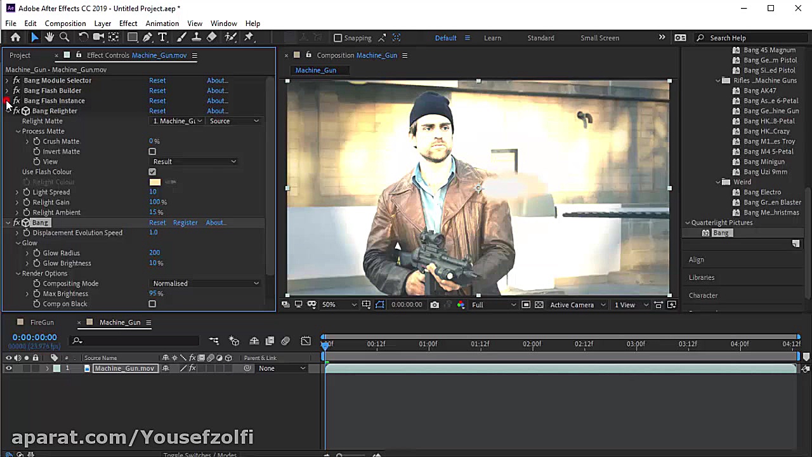Pick the Pen tool
Viewport: 812px width, 457px height.
[x=147, y=37]
